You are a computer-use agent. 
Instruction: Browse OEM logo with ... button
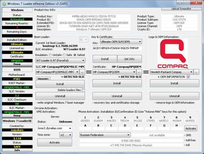(x=196, y=72)
